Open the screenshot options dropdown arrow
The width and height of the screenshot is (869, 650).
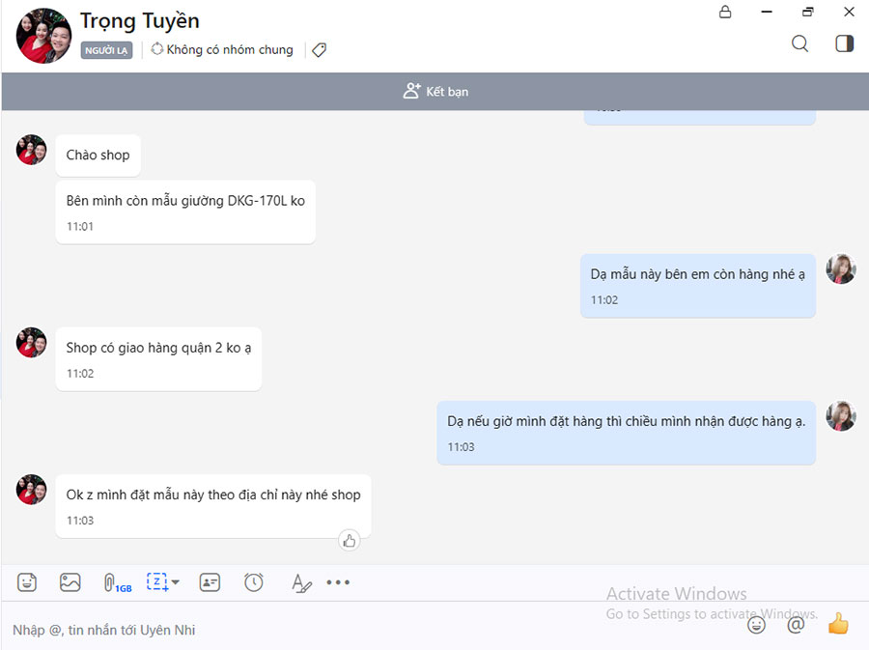click(175, 582)
